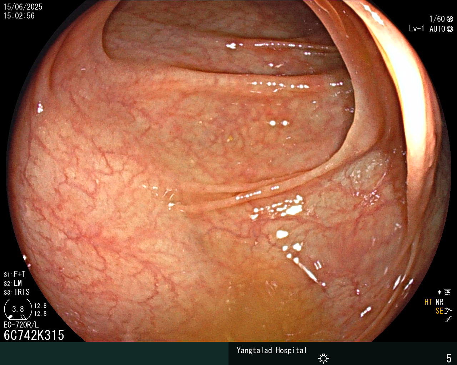Click the image counter 5

click(x=449, y=358)
